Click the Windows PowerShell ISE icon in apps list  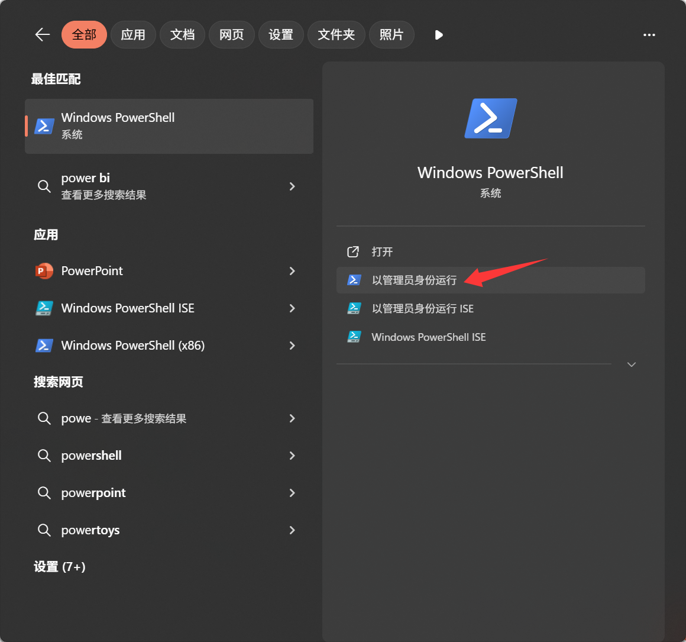(x=44, y=308)
